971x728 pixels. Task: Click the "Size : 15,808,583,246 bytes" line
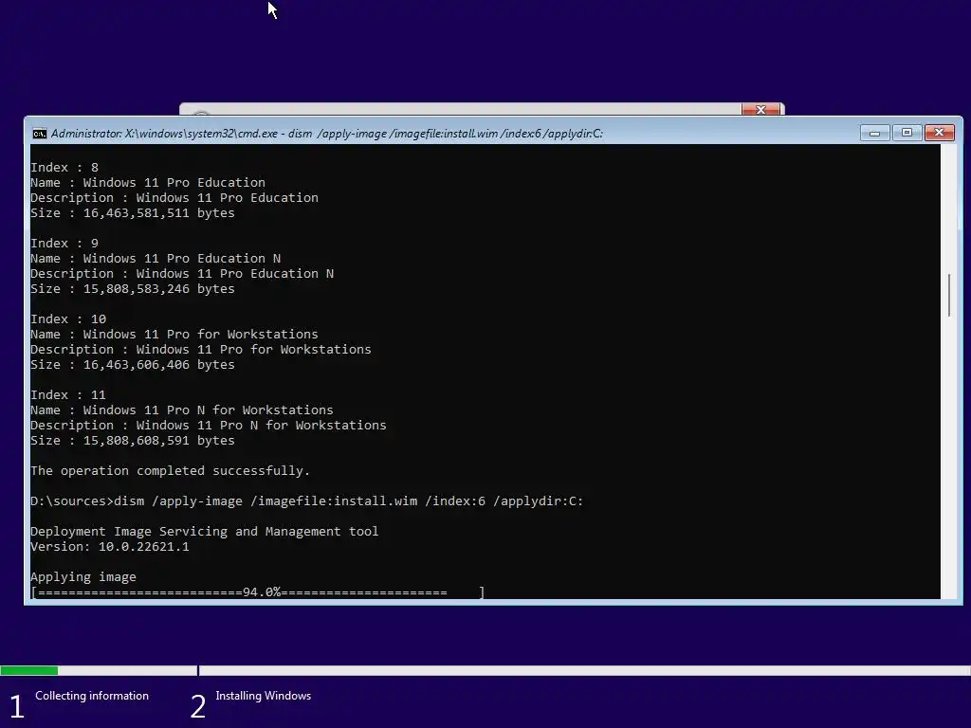pos(133,289)
